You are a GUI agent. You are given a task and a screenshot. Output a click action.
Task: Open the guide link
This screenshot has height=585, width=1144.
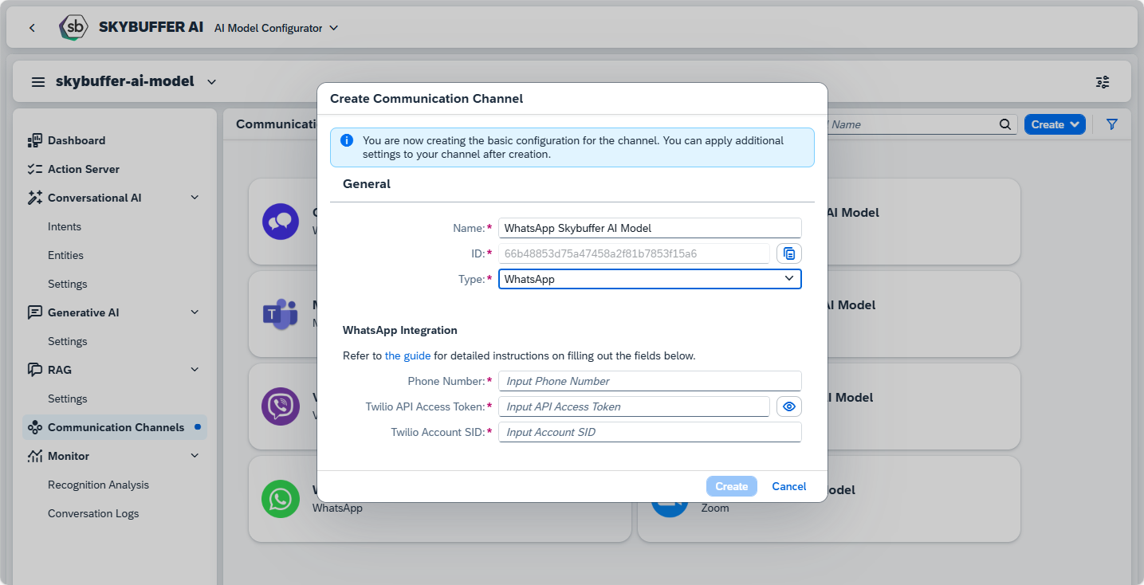click(407, 355)
